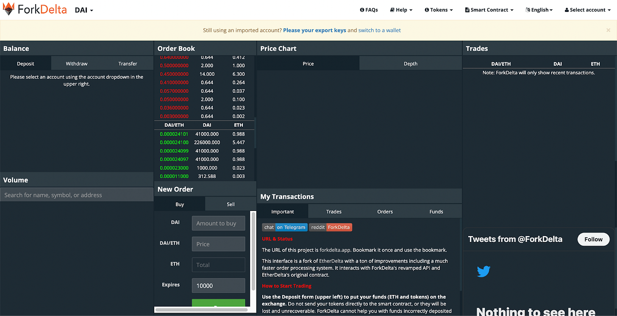
Task: Switch to the Deposit tab
Action: [25, 64]
